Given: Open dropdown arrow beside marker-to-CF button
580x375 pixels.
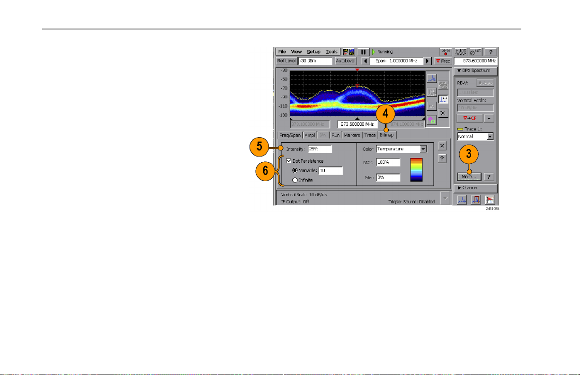Looking at the screenshot, I should pos(489,118).
